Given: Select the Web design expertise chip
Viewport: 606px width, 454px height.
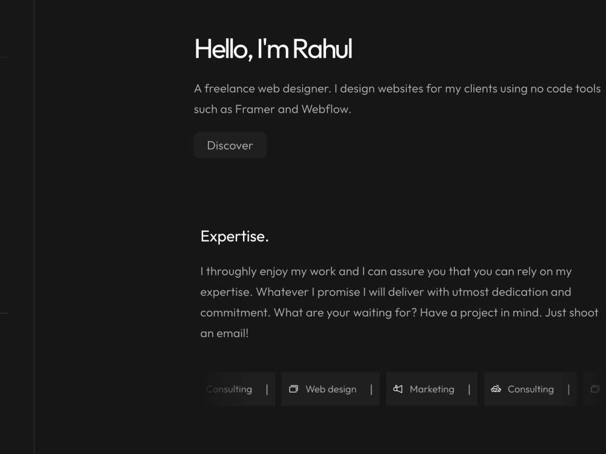Looking at the screenshot, I should [x=330, y=389].
